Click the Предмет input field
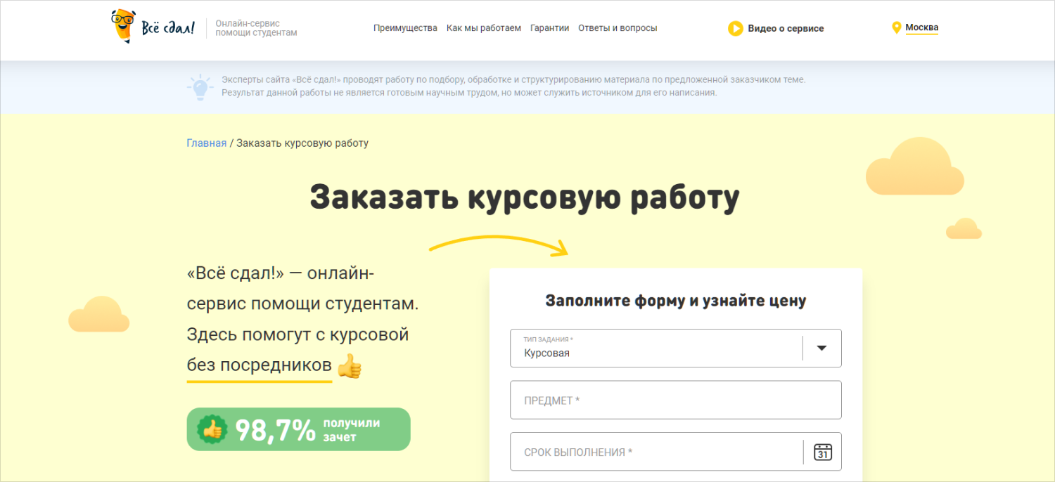The image size is (1055, 482). [x=675, y=400]
